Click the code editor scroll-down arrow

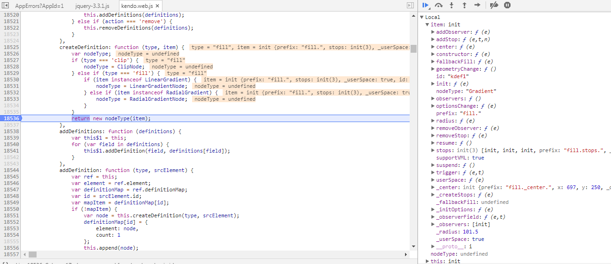[413, 247]
